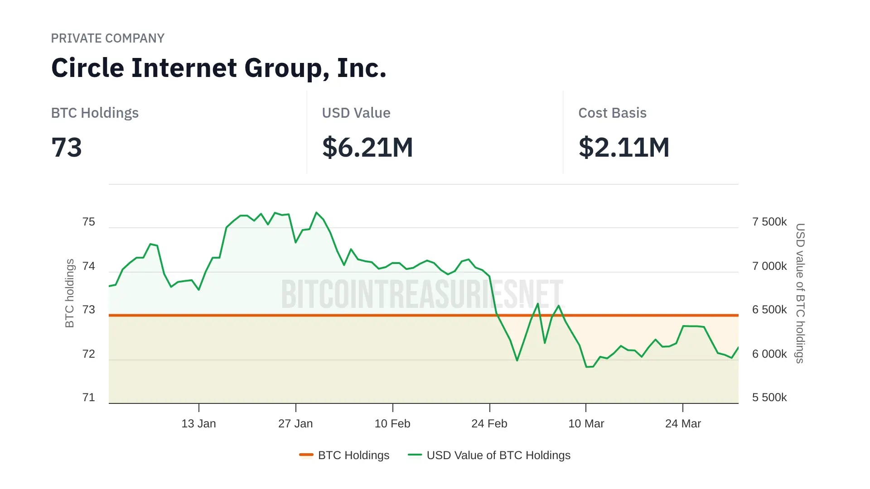Click the PRIVATE COMPANY category label
The width and height of the screenshot is (870, 489).
pyautogui.click(x=107, y=38)
